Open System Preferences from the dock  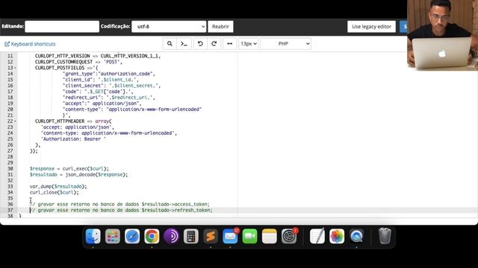[x=289, y=236]
